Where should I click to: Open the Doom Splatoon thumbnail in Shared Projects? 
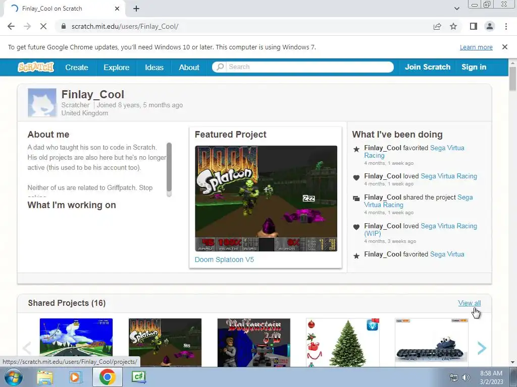[165, 342]
